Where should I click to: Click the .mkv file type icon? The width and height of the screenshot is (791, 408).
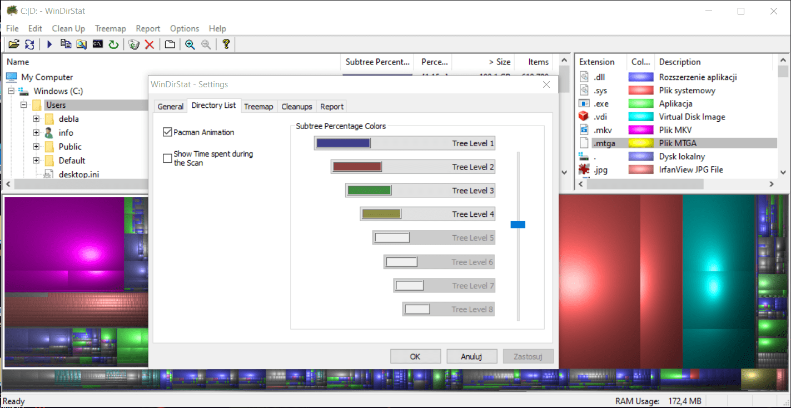[584, 130]
